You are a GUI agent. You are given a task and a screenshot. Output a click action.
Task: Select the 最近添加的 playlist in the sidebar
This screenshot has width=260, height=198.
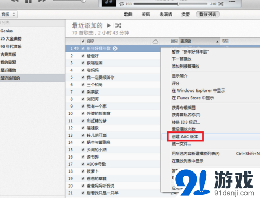tap(32, 78)
